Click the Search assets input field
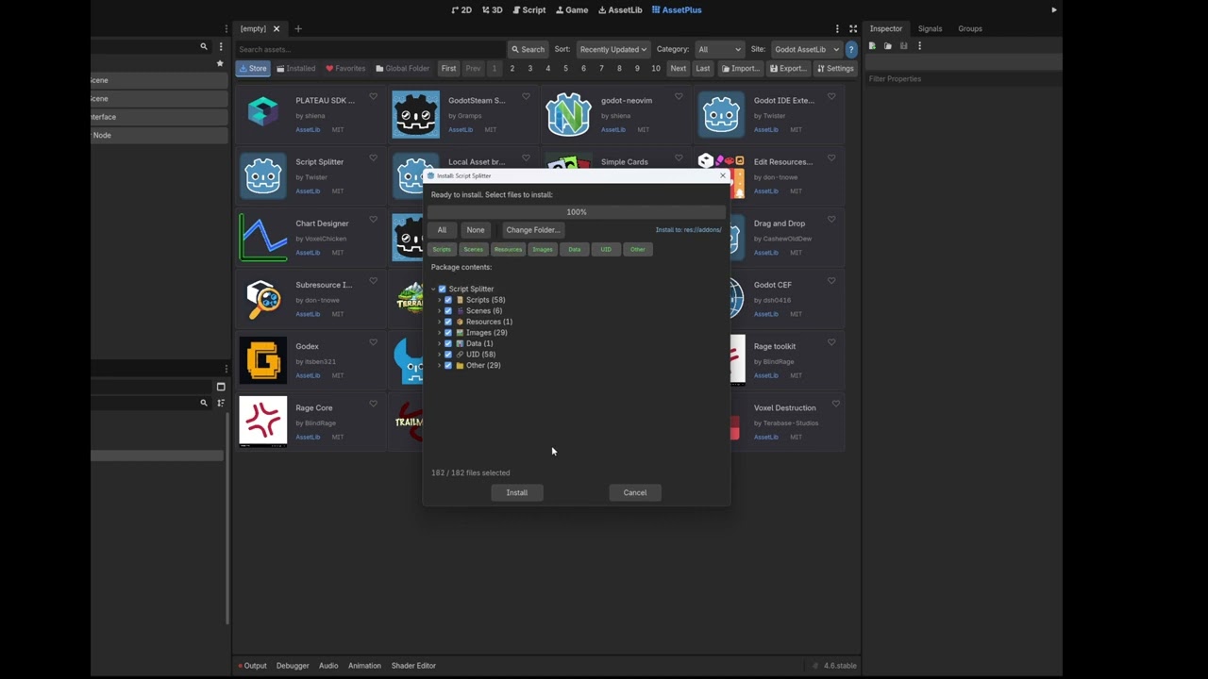The image size is (1208, 679). point(370,49)
